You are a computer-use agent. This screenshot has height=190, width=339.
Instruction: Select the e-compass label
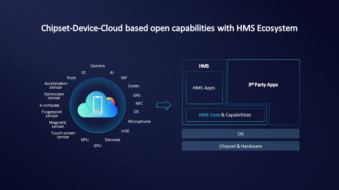pos(49,105)
